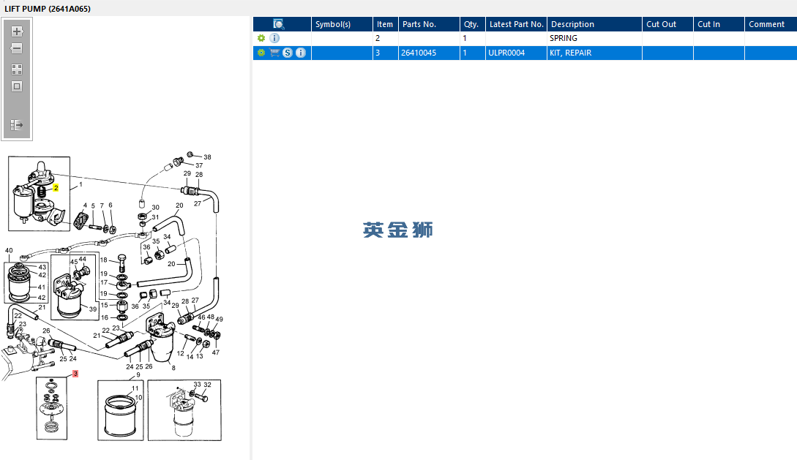Click callout 12 in the diagram
Screen dimensions: 797x460
181,353
